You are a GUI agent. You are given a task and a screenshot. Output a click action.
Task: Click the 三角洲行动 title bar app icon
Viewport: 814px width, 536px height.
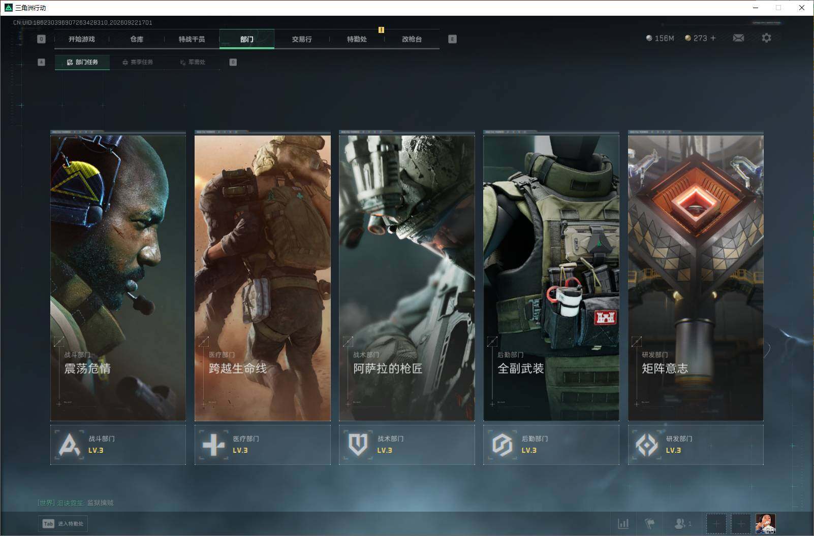8,8
